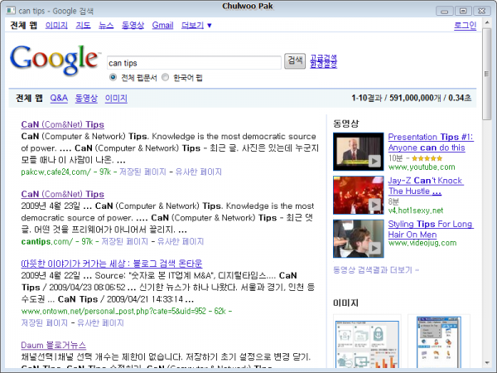Open the second image result thumbnail
Screen dimensions: 497x373
[439, 342]
